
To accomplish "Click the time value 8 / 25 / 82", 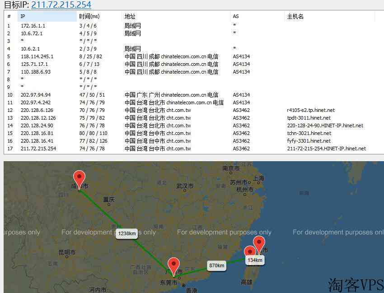I will click(91, 56).
